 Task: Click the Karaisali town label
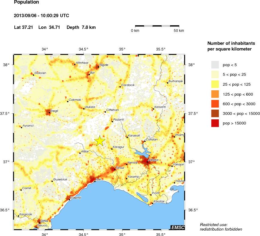coord(134,136)
